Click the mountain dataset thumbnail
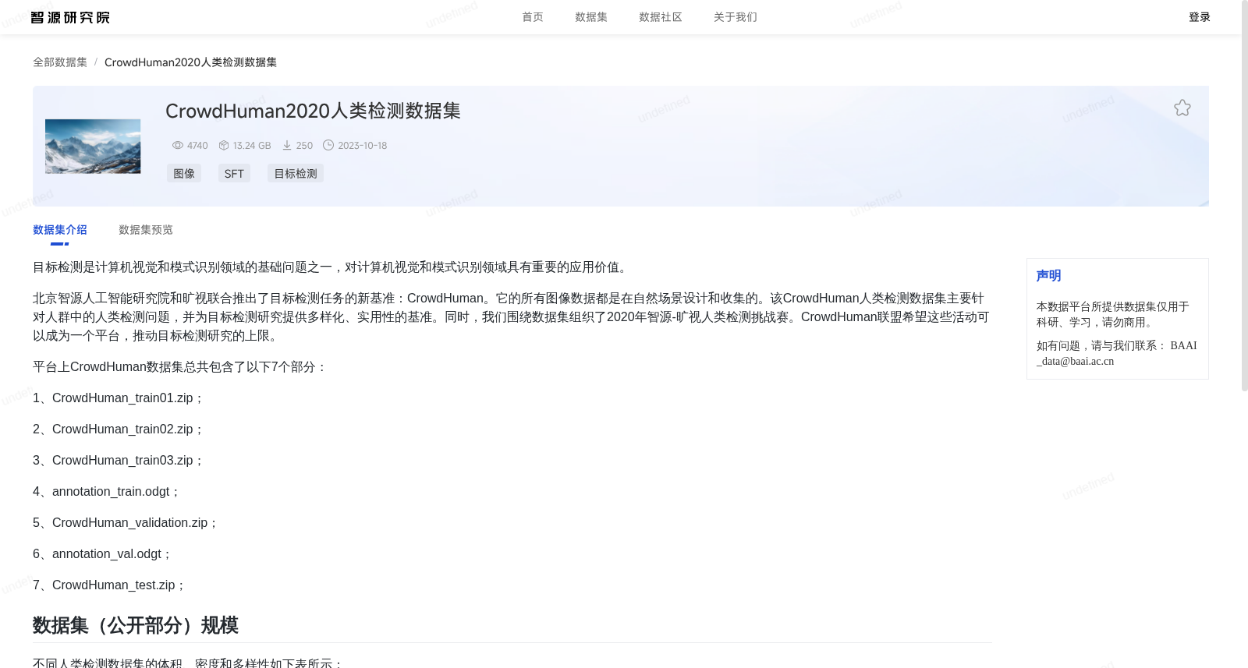The width and height of the screenshot is (1248, 668). coord(93,146)
